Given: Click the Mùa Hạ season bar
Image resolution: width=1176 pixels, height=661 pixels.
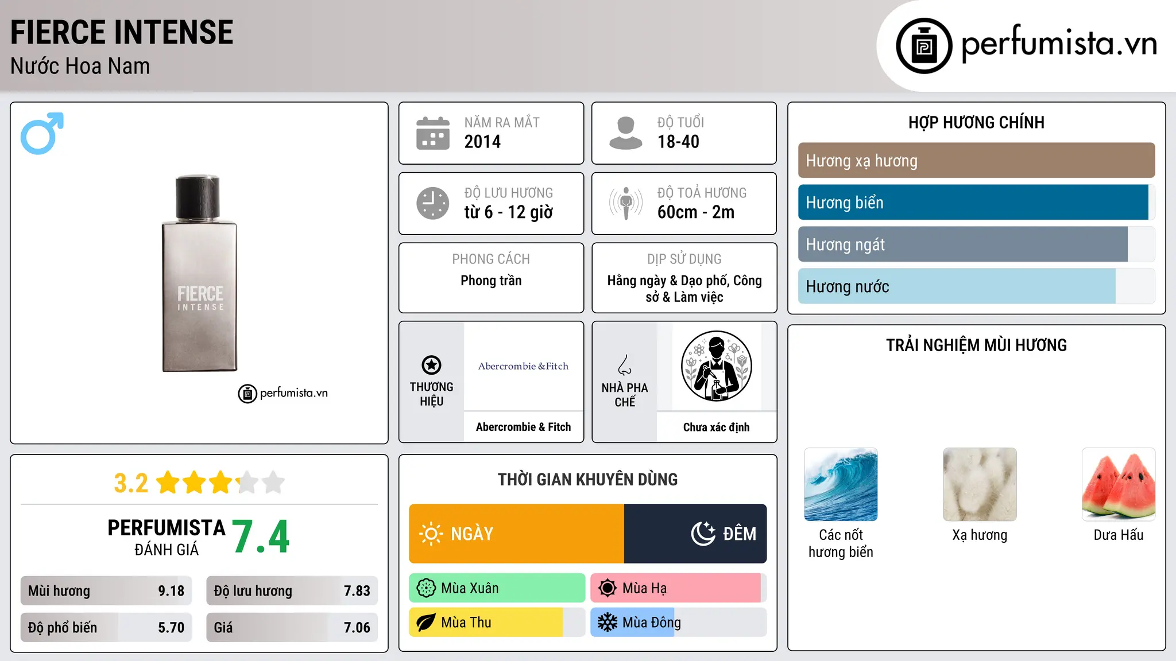Looking at the screenshot, I should 678,588.
